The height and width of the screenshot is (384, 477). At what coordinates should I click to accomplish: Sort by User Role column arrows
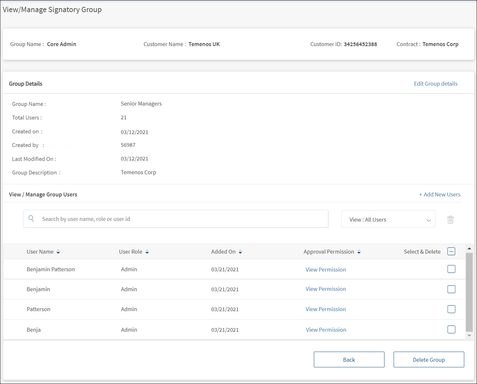pos(147,252)
